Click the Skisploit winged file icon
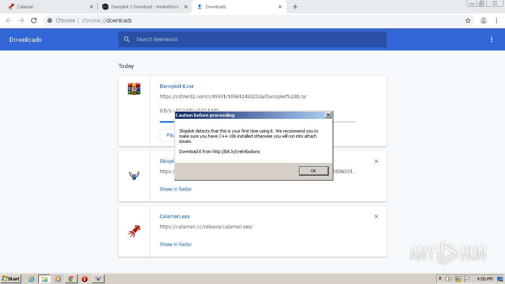The height and width of the screenshot is (284, 505). pyautogui.click(x=134, y=176)
